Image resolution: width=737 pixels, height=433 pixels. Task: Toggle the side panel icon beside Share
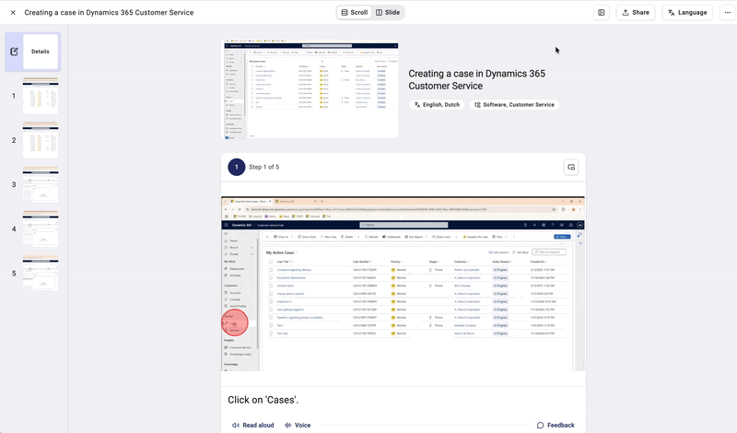[602, 13]
